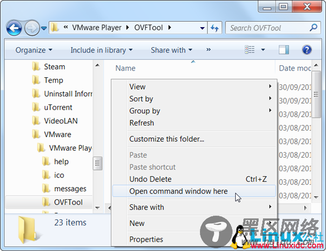Select OVFTool folder in tree

68,202
